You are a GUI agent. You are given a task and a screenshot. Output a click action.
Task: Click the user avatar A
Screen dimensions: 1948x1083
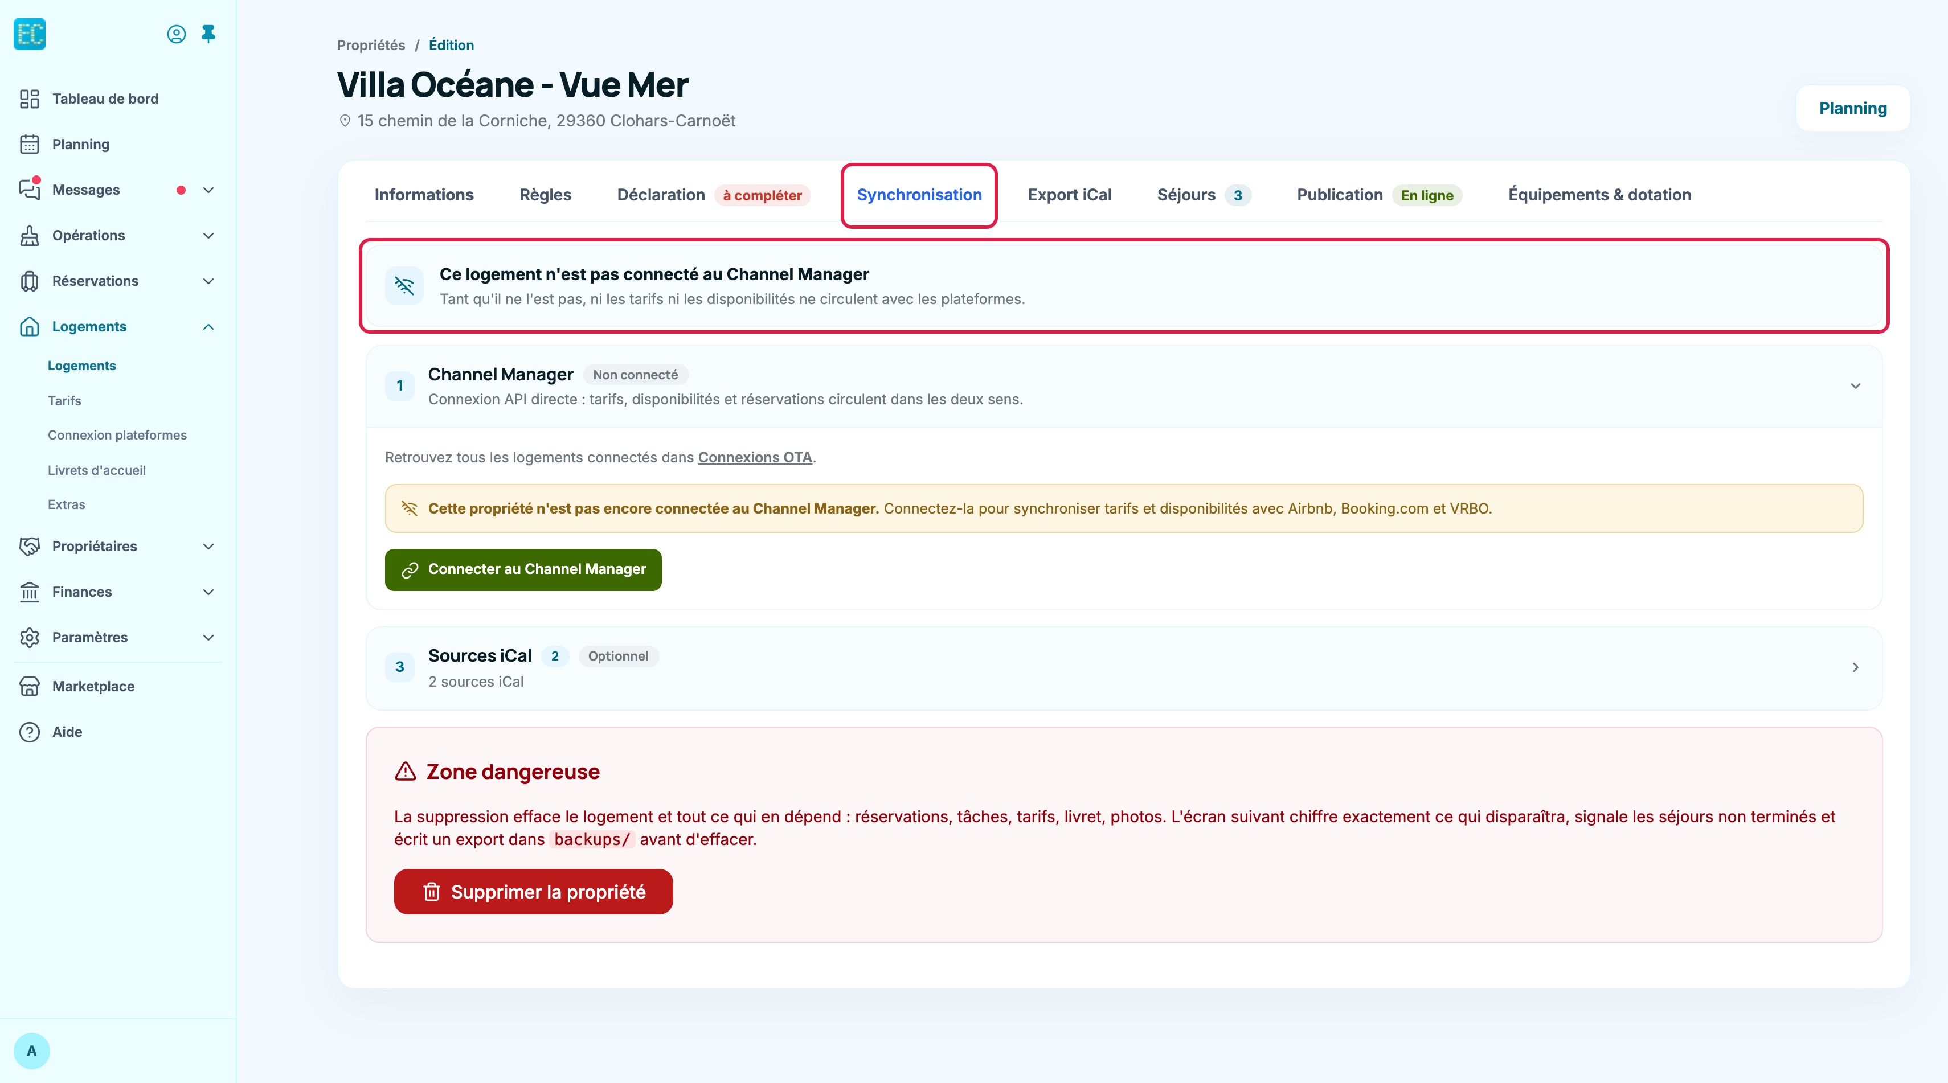click(x=32, y=1051)
